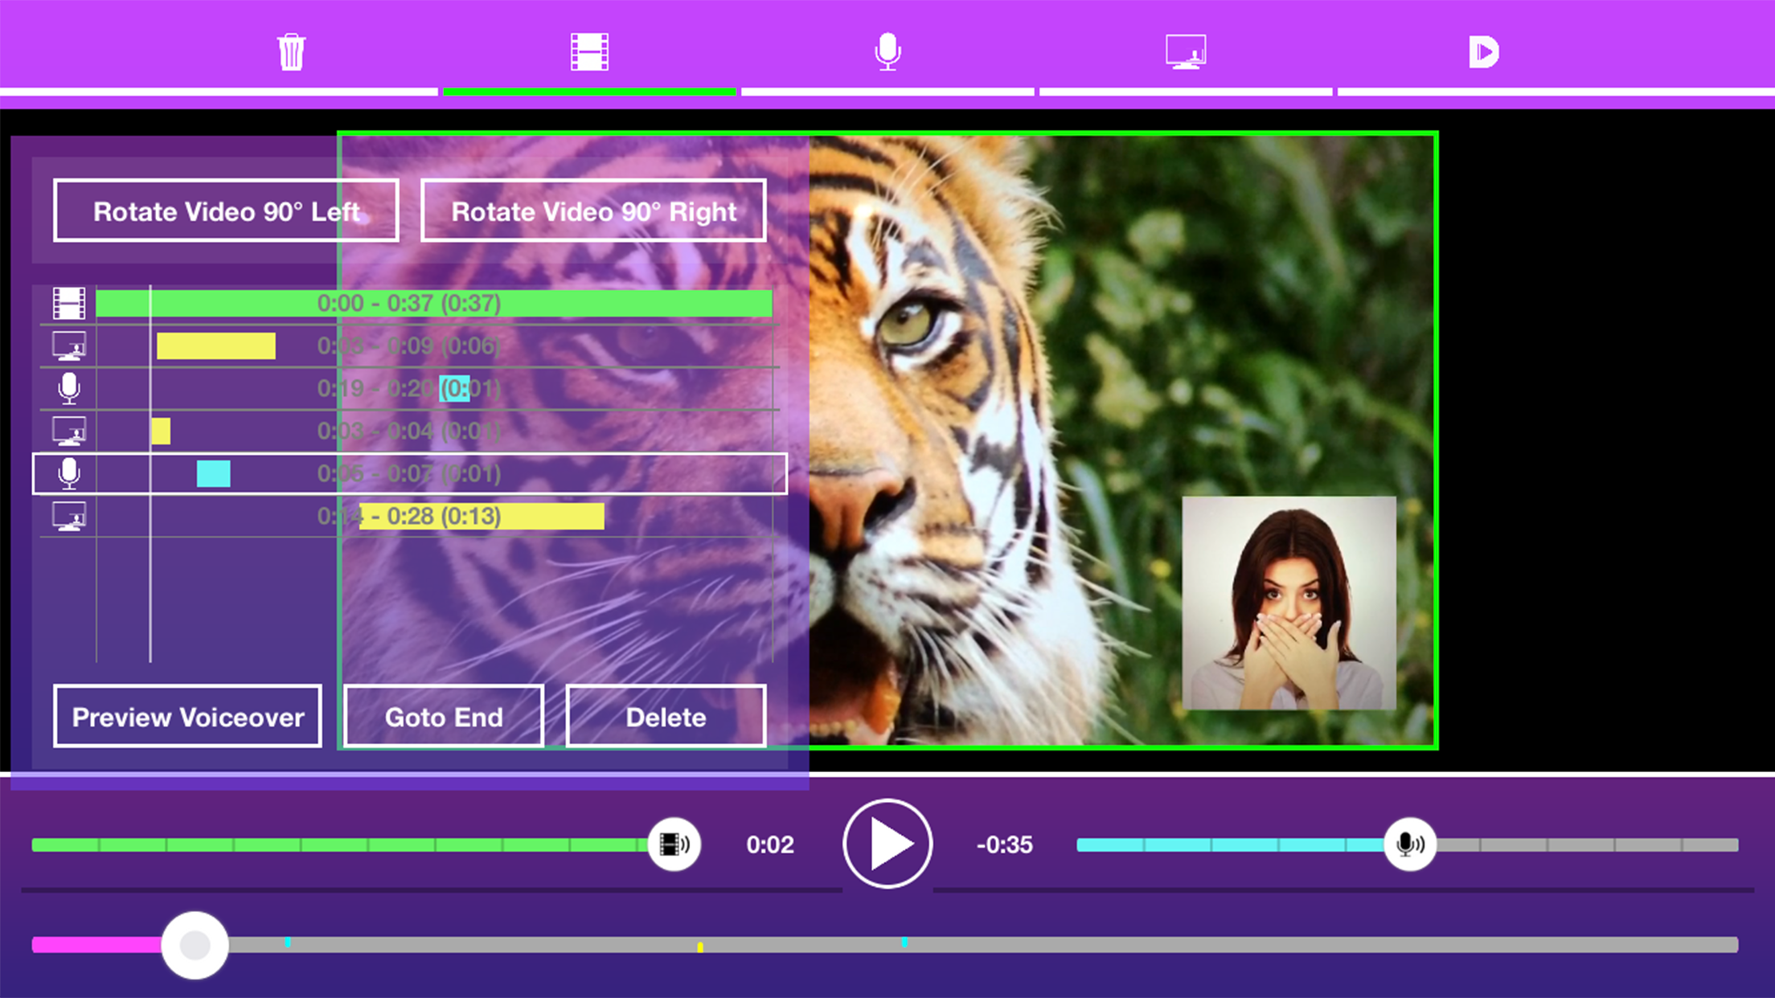Click the video volume slider knob
The height and width of the screenshot is (998, 1775).
coord(674,845)
